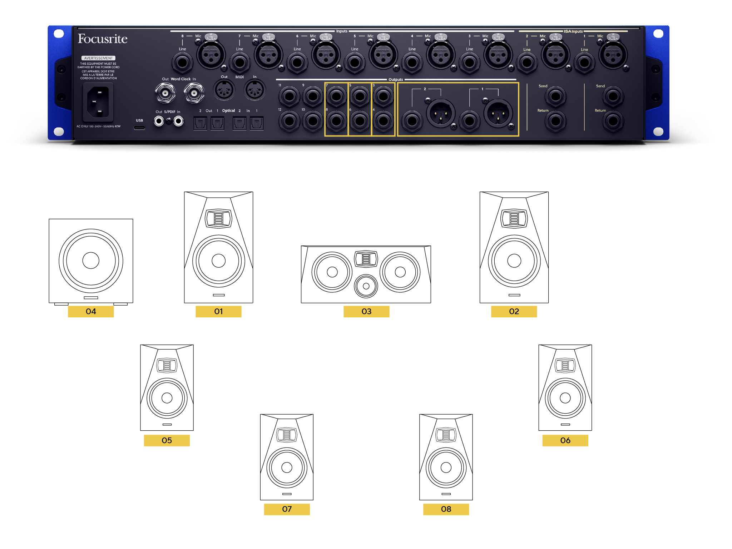Click the yellow "08" label
732x549 pixels.
pyautogui.click(x=446, y=509)
